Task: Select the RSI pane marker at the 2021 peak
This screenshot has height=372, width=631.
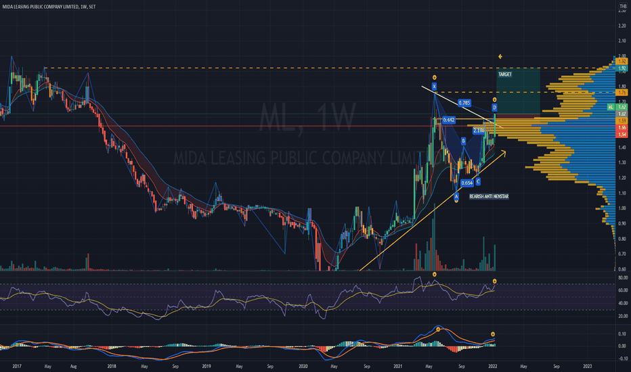Action: tap(434, 275)
